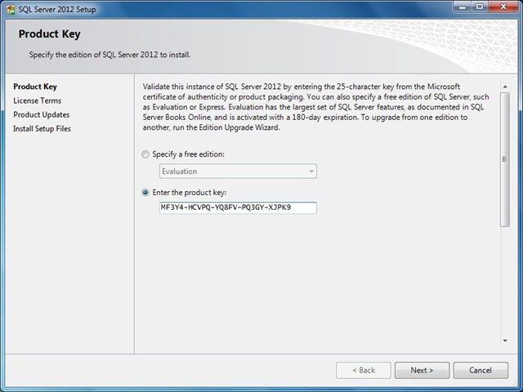This screenshot has width=523, height=392.
Task: Select Install Setup Files in the steps list
Action: pos(42,129)
